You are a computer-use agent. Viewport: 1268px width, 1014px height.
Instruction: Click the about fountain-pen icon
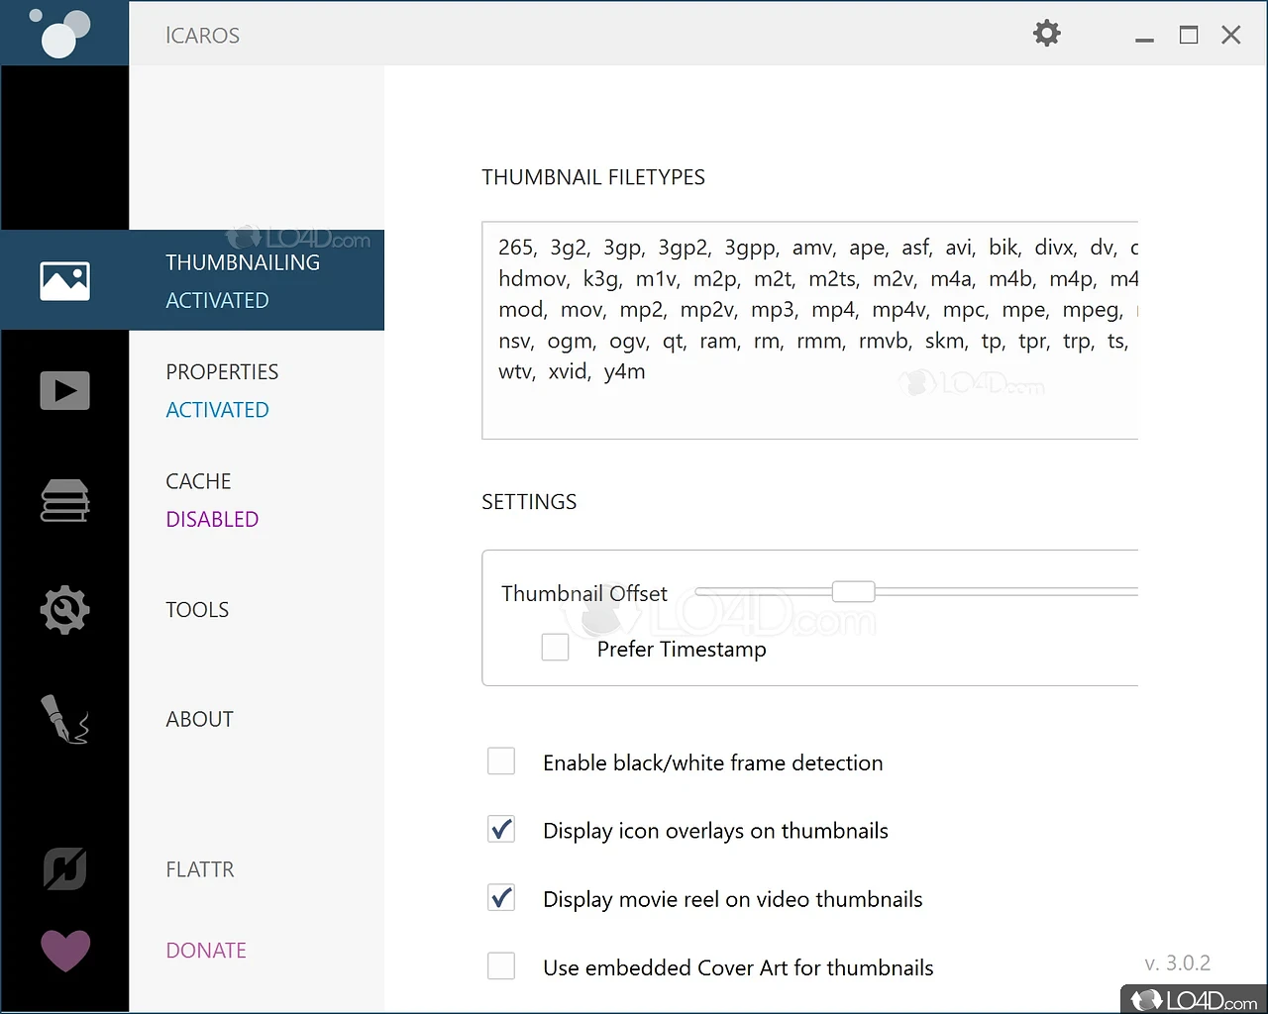point(65,719)
